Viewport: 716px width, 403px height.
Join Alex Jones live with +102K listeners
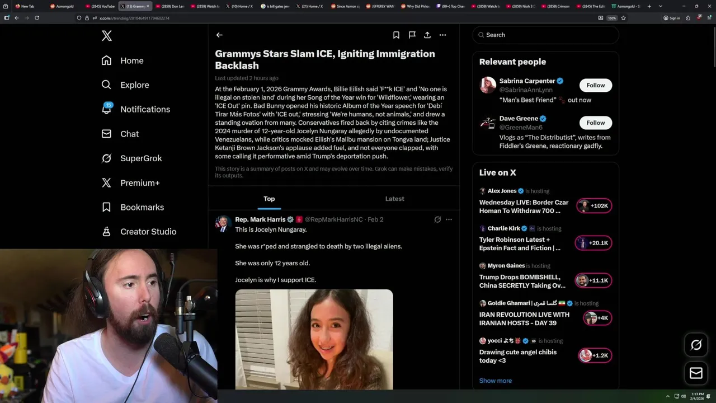[x=594, y=205]
